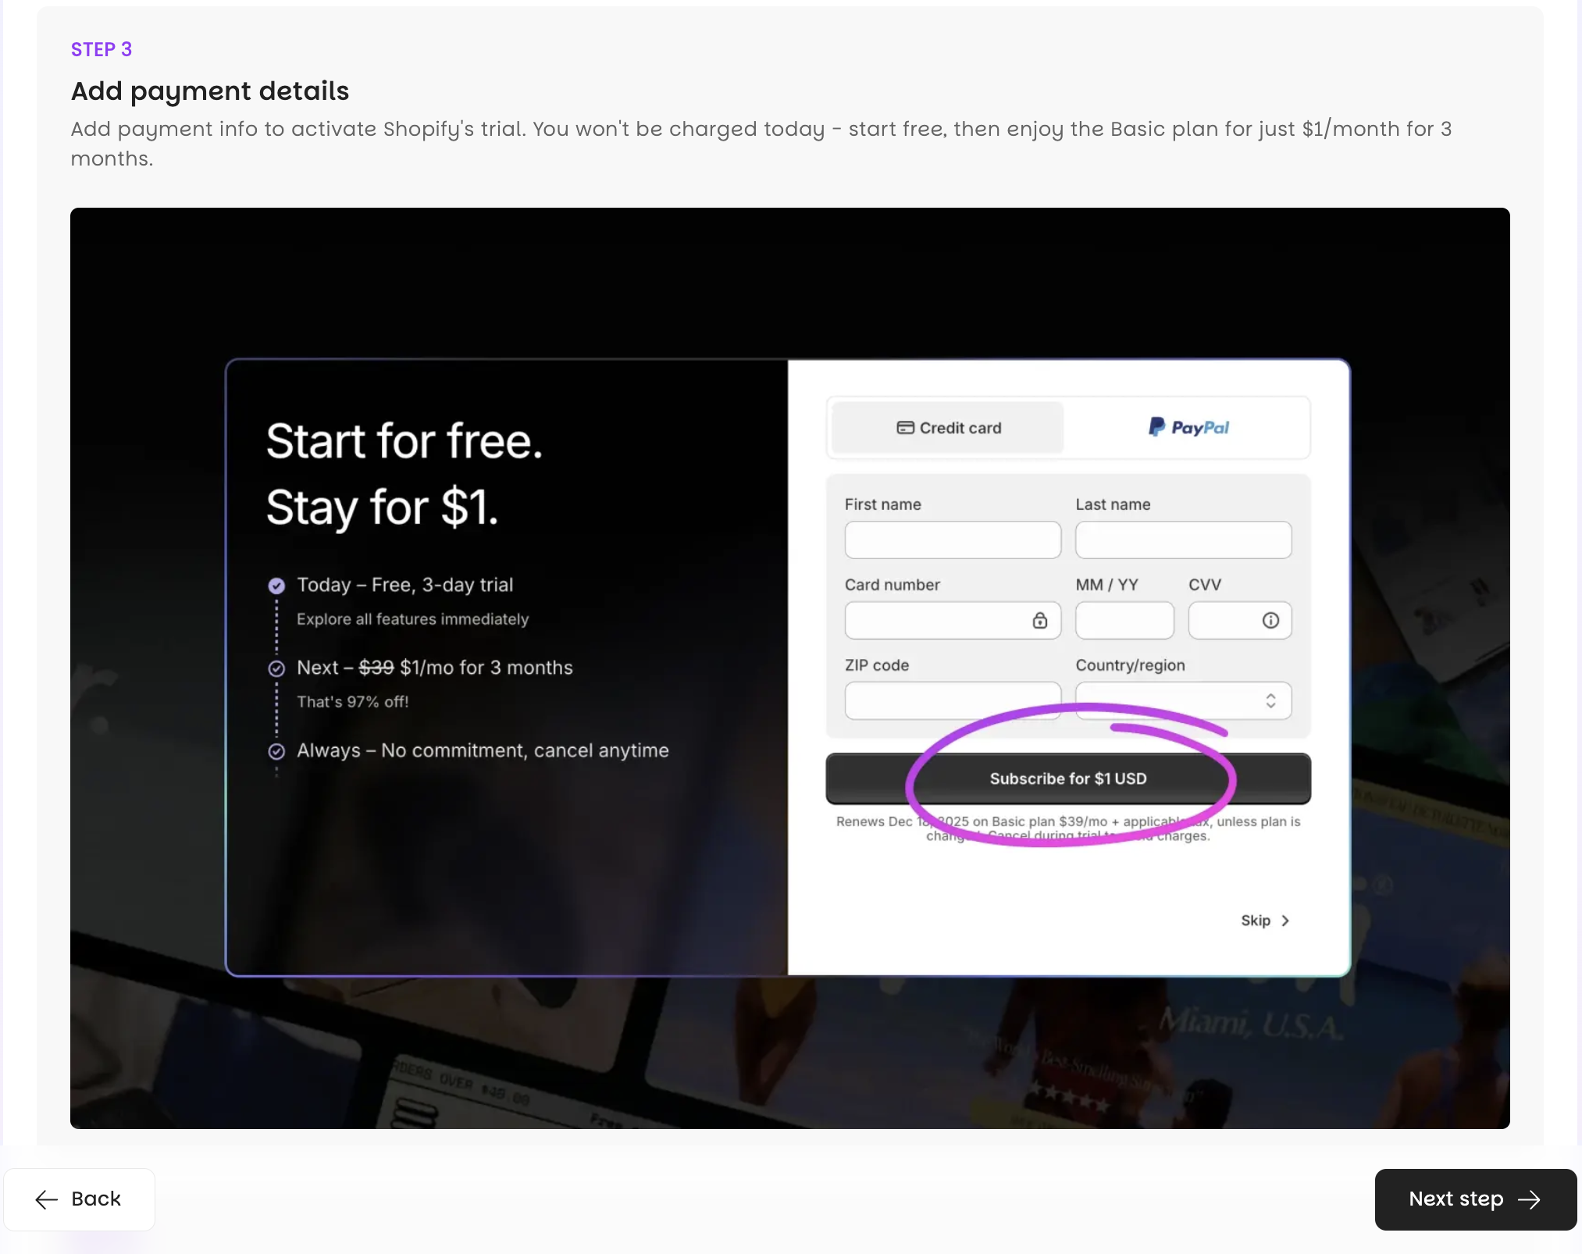Click the Last name input field
The width and height of the screenshot is (1582, 1254).
(x=1183, y=540)
